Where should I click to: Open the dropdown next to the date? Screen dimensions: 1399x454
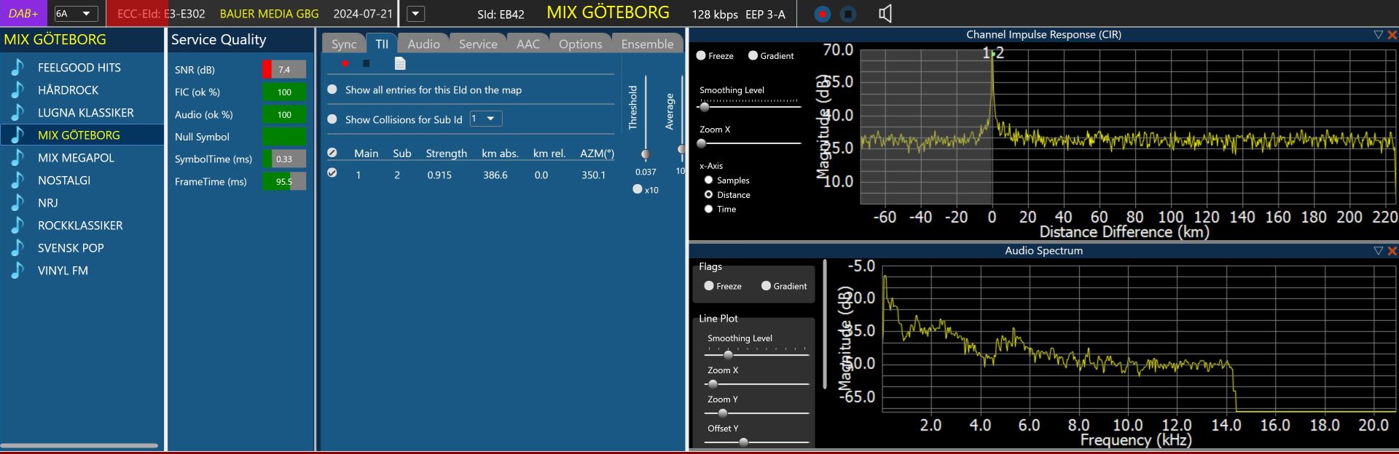pos(415,14)
